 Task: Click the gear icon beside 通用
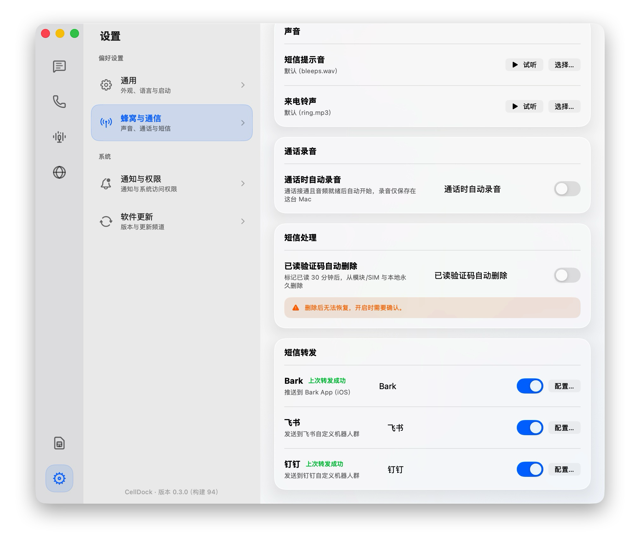coord(106,85)
